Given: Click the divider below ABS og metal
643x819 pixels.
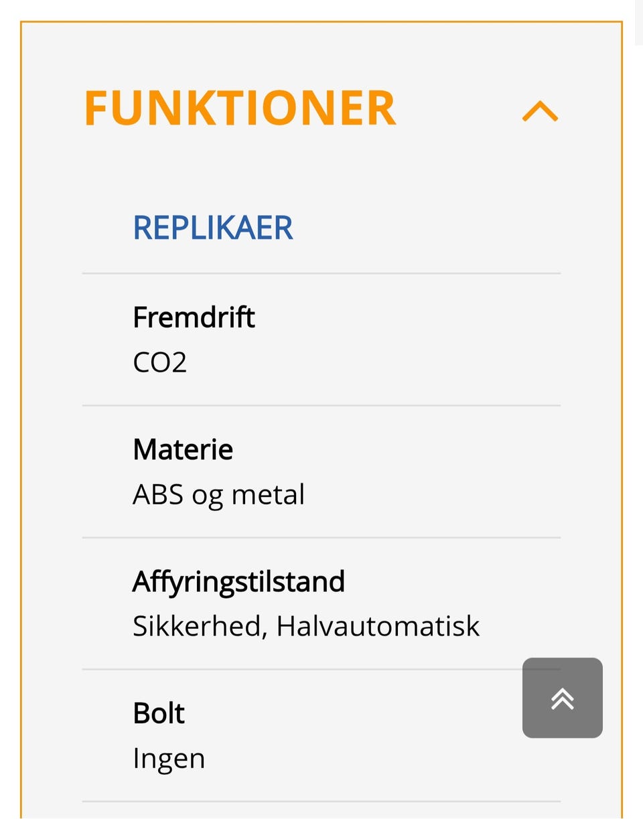Looking at the screenshot, I should coord(321,537).
